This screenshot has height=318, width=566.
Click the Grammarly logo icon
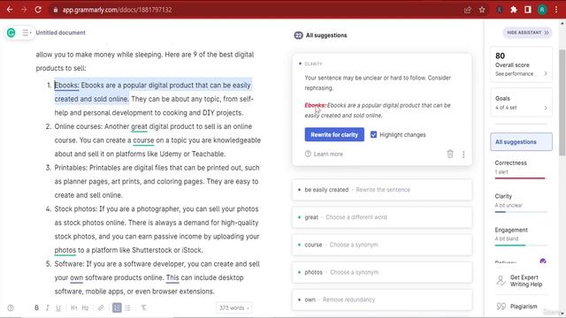click(11, 33)
